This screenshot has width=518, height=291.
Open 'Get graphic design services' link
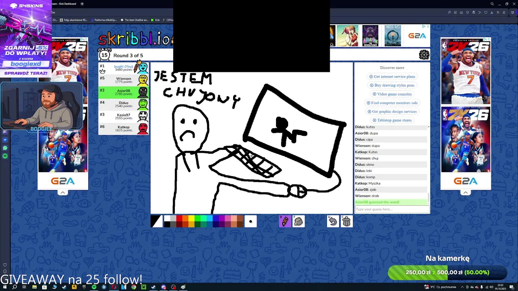click(x=392, y=112)
